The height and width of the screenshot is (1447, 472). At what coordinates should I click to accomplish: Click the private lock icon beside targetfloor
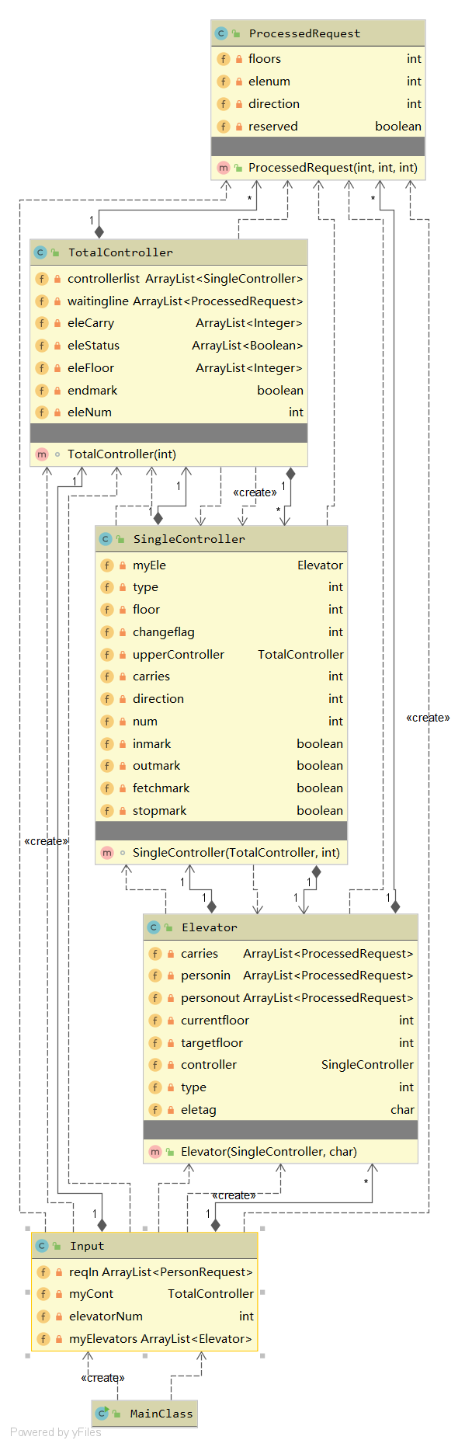(171, 1043)
